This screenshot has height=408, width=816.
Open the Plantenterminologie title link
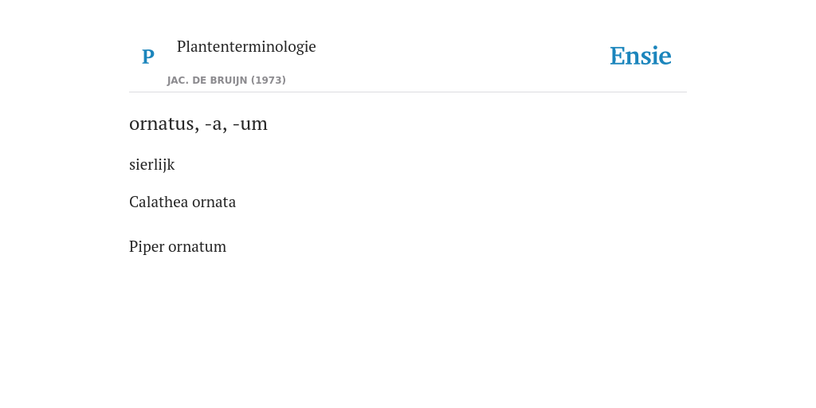(246, 46)
